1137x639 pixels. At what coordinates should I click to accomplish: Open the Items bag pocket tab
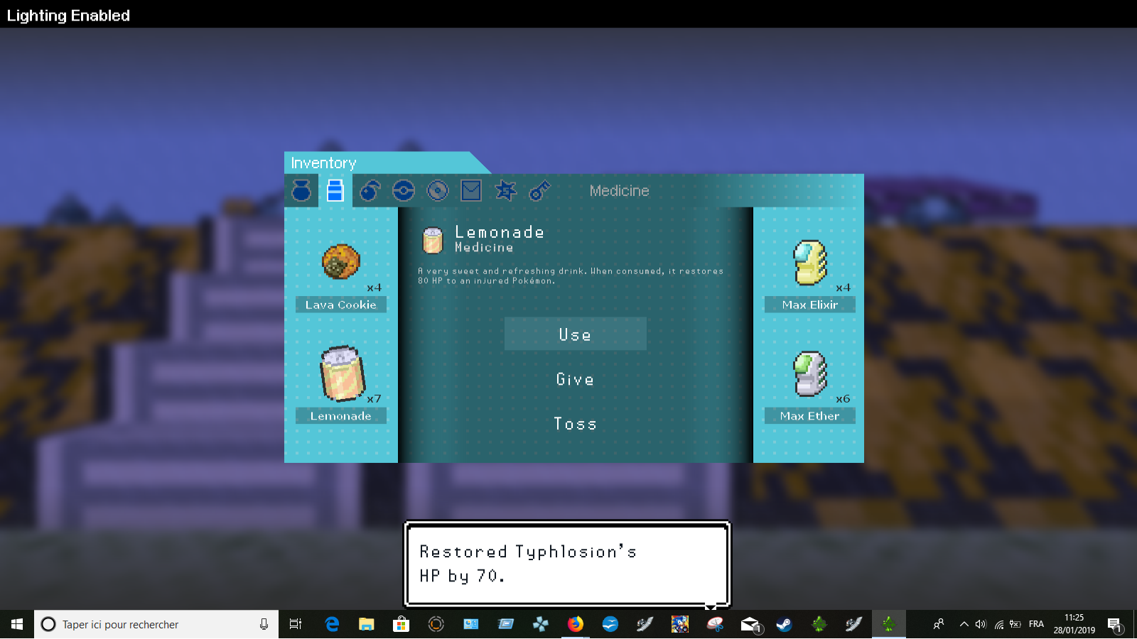pyautogui.click(x=301, y=191)
